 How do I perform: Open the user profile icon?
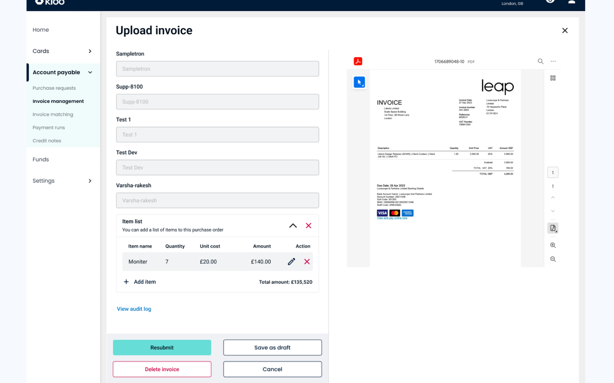[572, 2]
